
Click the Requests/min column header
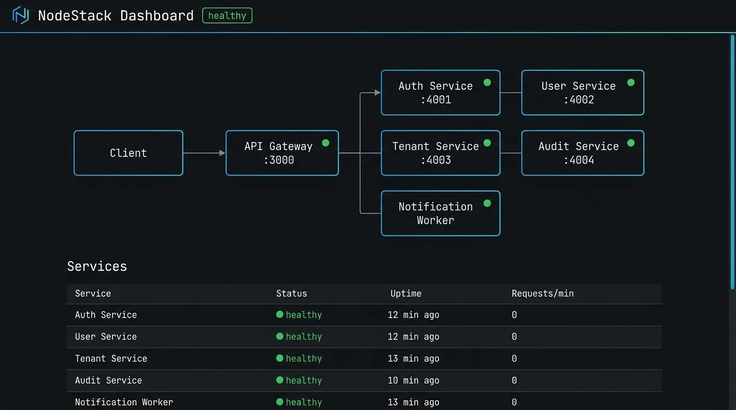pyautogui.click(x=543, y=294)
